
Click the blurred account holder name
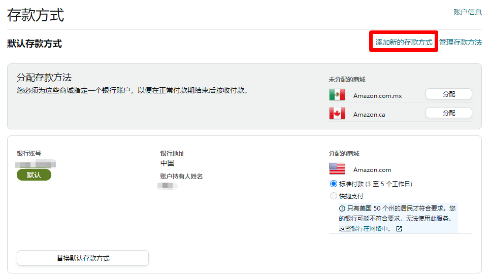168,186
